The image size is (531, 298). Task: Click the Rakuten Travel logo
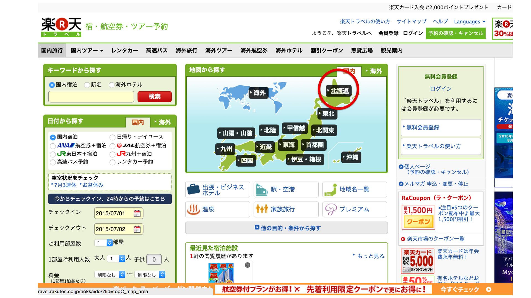coord(61,27)
